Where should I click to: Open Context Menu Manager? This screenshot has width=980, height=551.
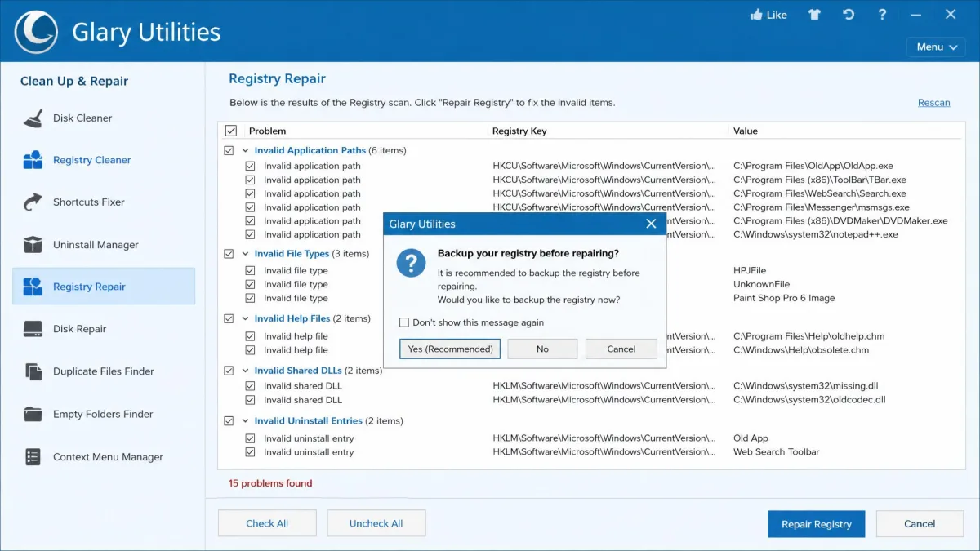(108, 457)
